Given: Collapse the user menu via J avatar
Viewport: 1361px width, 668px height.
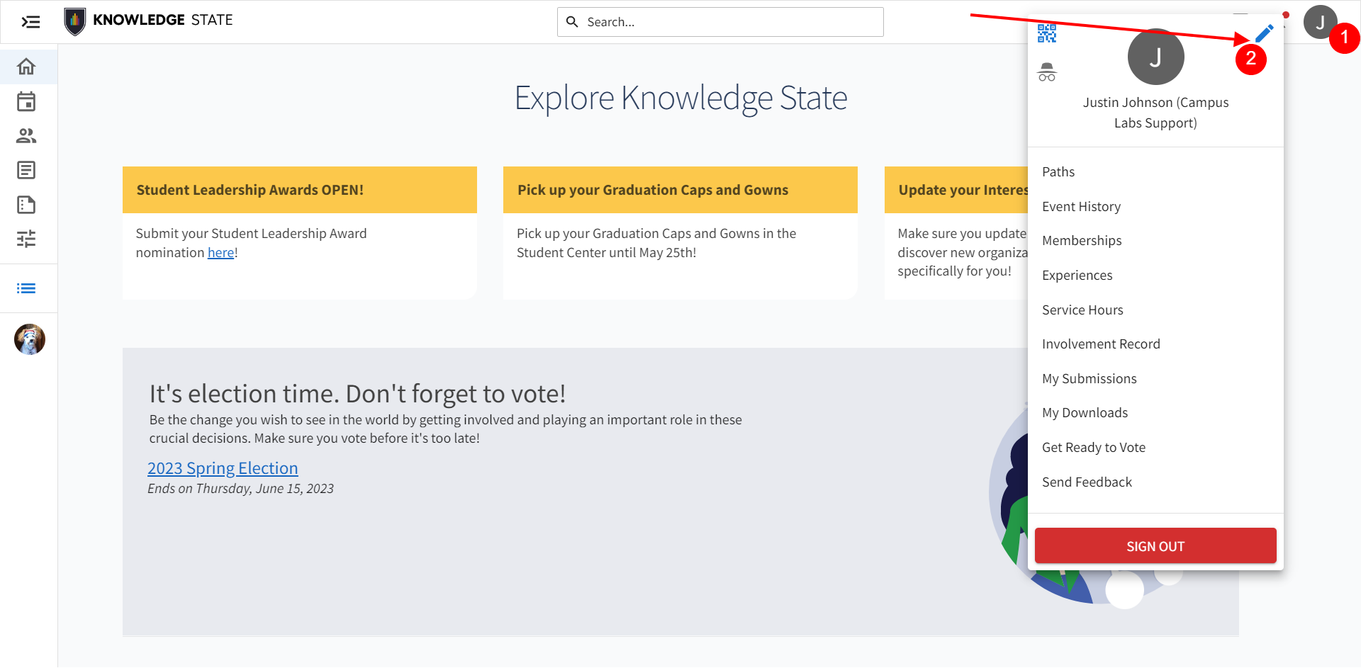Looking at the screenshot, I should (1320, 22).
